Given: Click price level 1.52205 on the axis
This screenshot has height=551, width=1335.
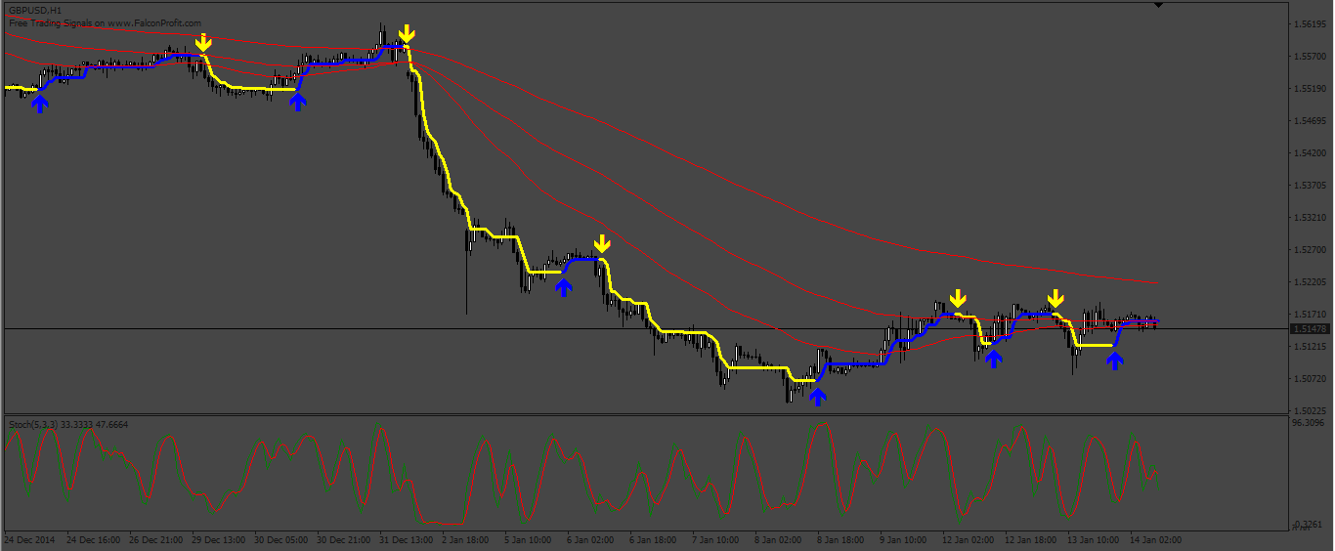Looking at the screenshot, I should (x=1308, y=282).
